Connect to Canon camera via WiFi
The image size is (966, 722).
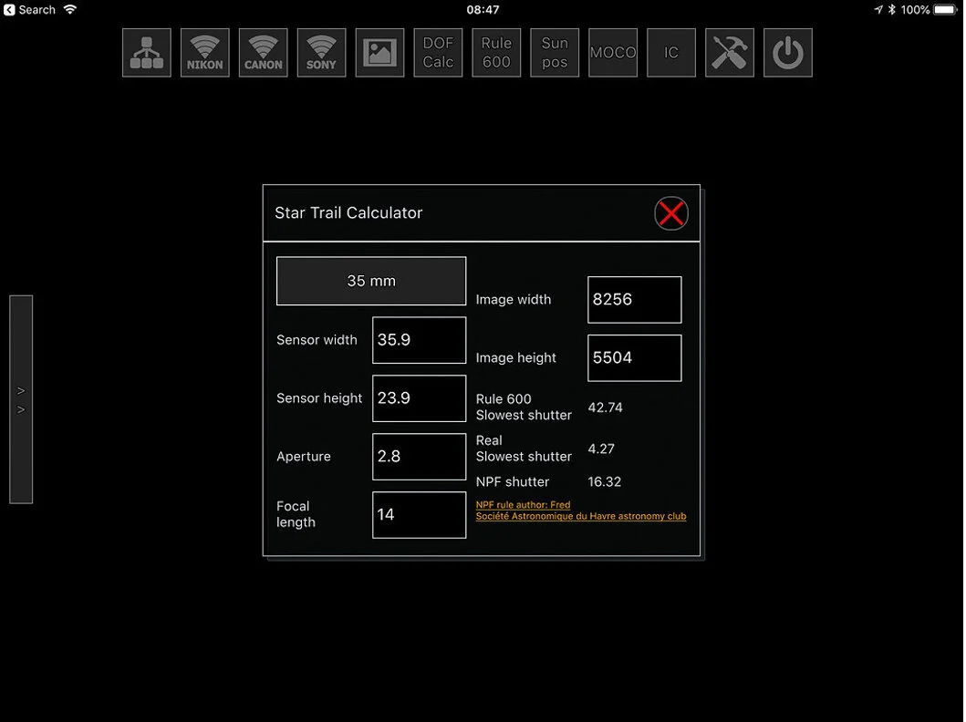[263, 52]
